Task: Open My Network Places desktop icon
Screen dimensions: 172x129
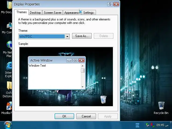Action: (8, 49)
